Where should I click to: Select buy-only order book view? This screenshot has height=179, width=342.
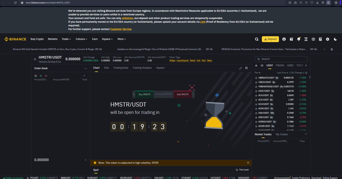(x=41, y=76)
